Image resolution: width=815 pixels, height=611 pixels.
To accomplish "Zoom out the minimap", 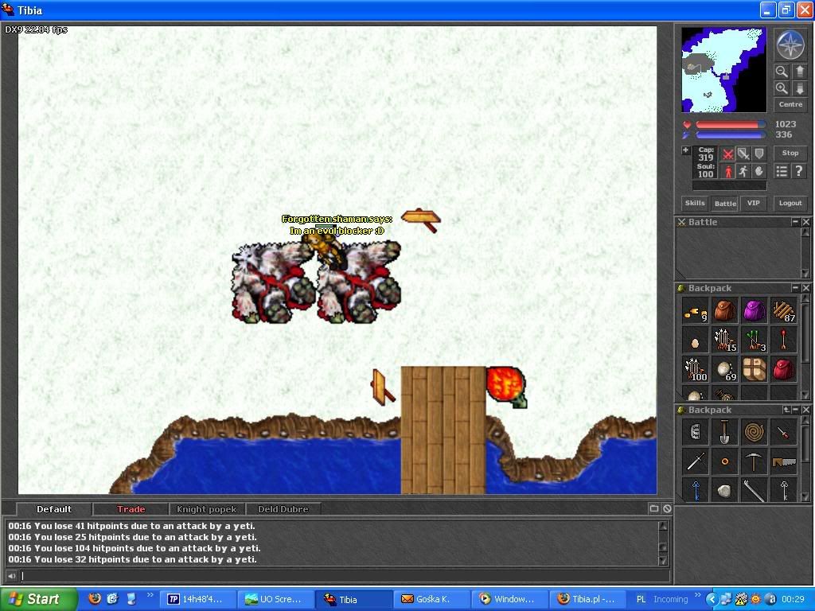I will 782,72.
